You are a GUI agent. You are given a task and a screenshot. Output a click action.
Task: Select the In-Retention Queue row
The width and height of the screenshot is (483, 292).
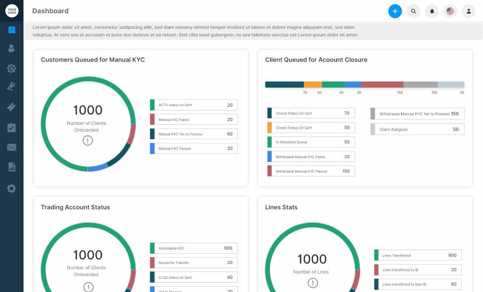tap(311, 142)
